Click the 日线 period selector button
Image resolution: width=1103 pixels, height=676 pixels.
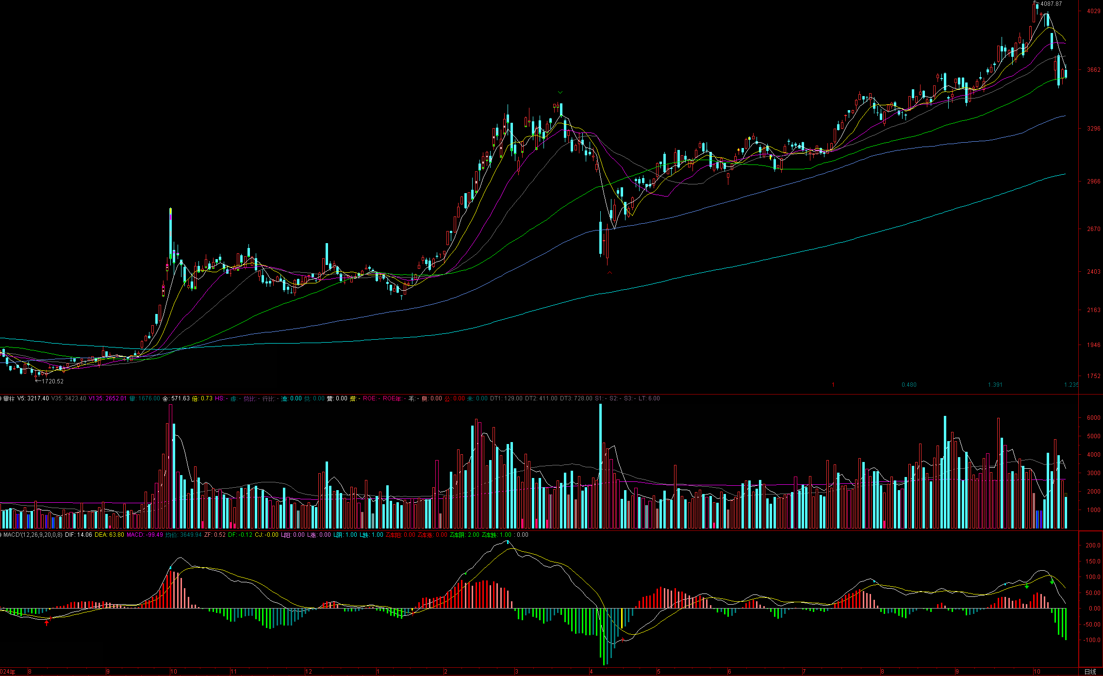[1090, 672]
